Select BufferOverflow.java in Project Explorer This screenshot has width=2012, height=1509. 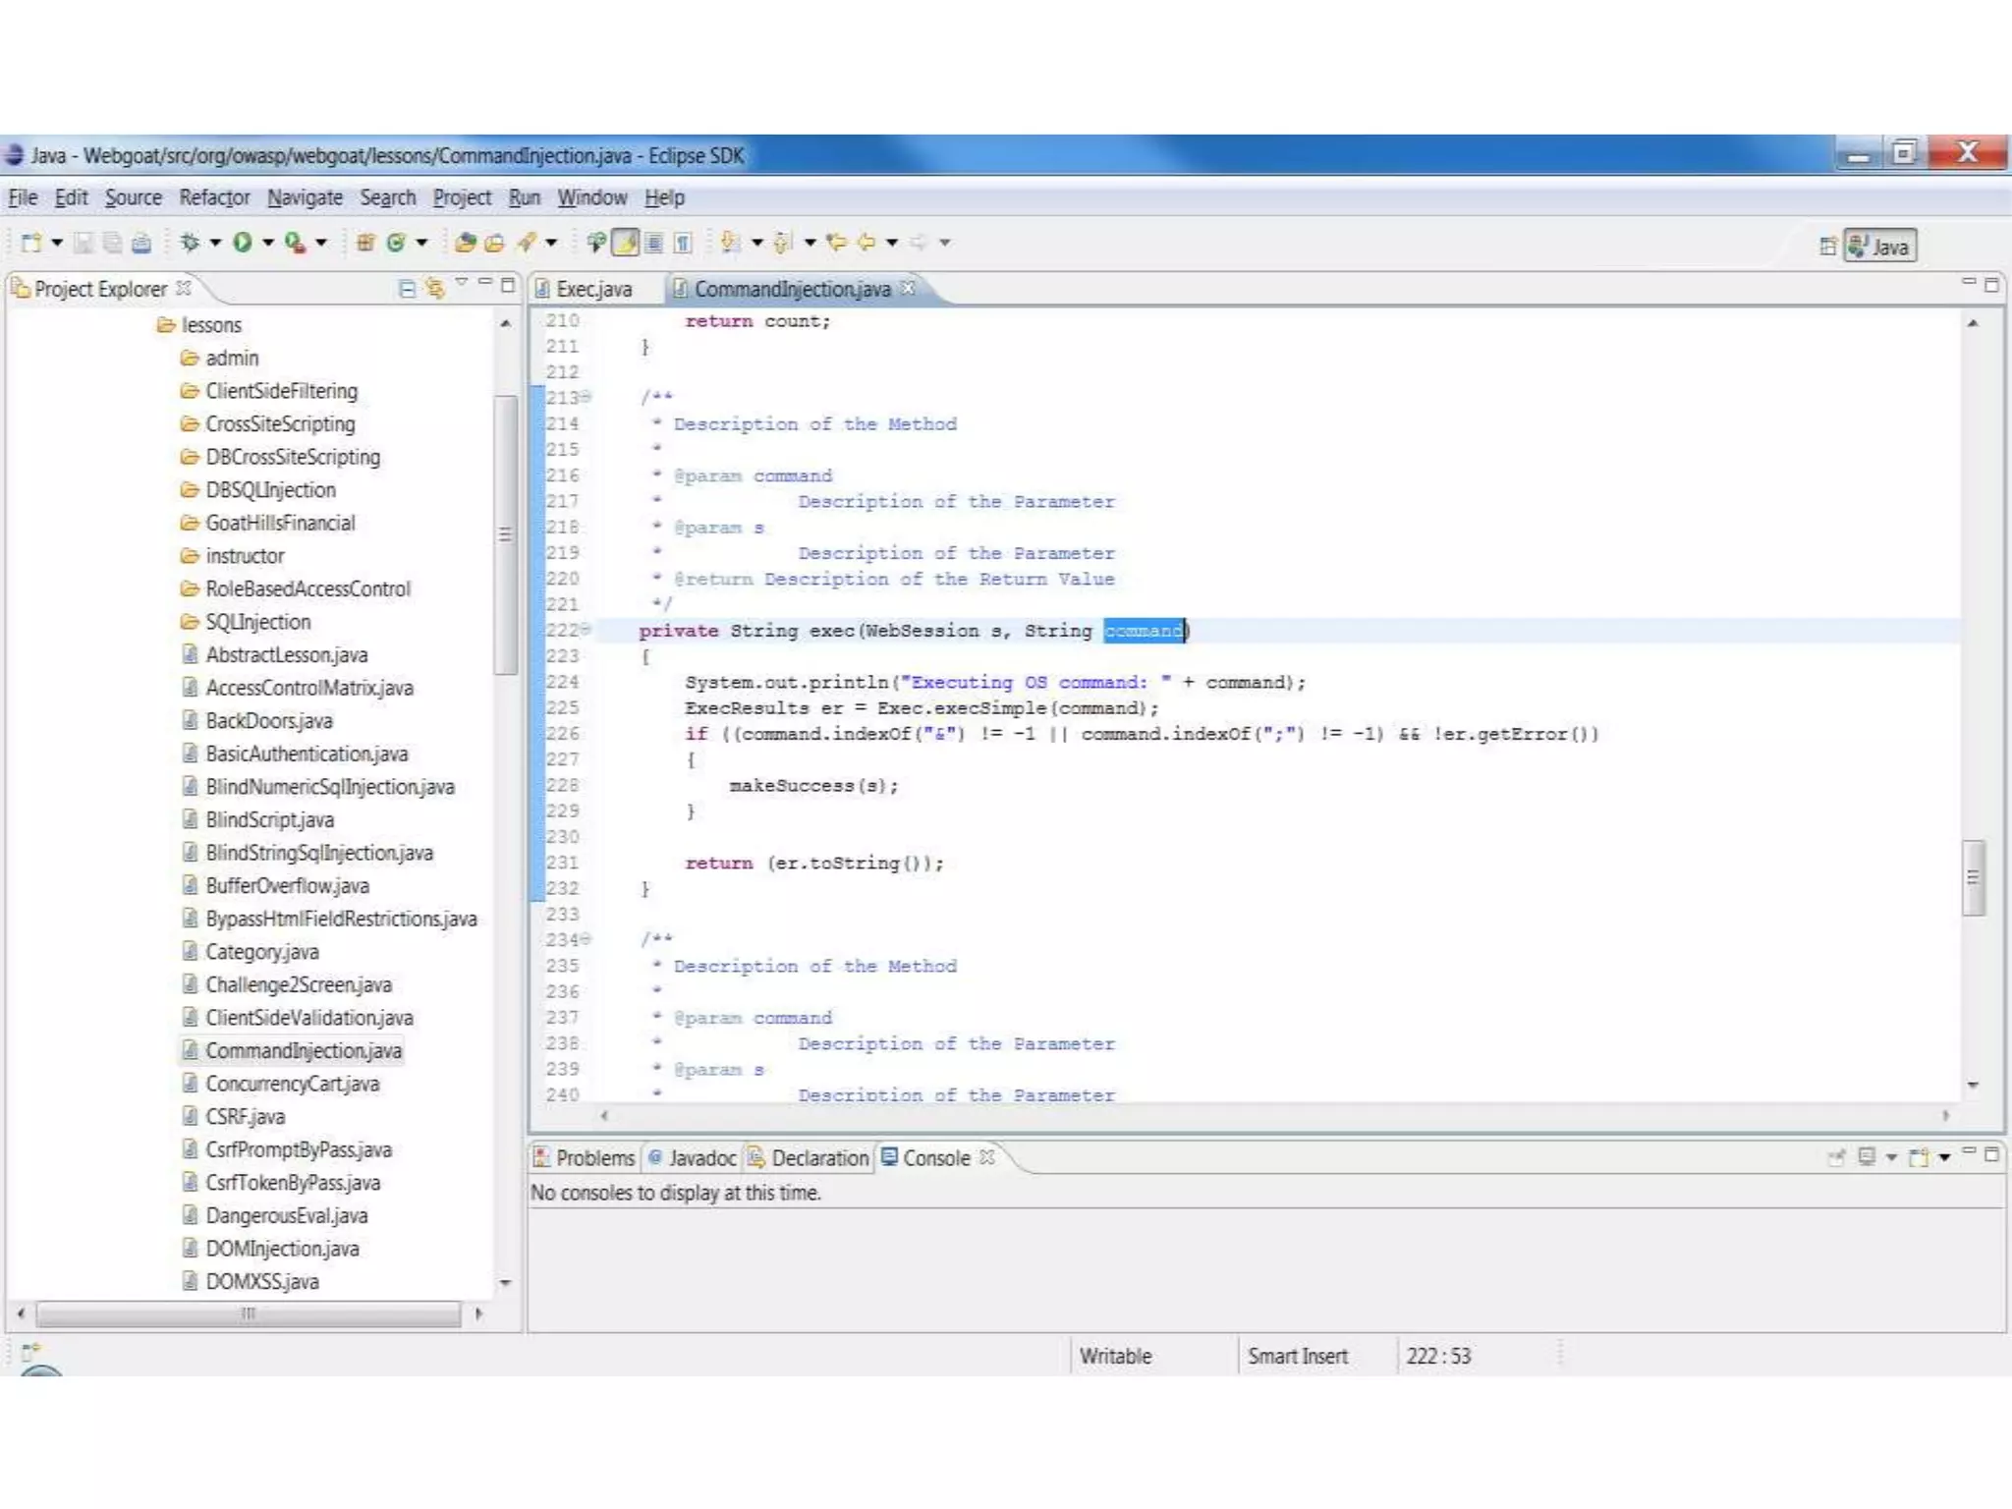click(287, 886)
